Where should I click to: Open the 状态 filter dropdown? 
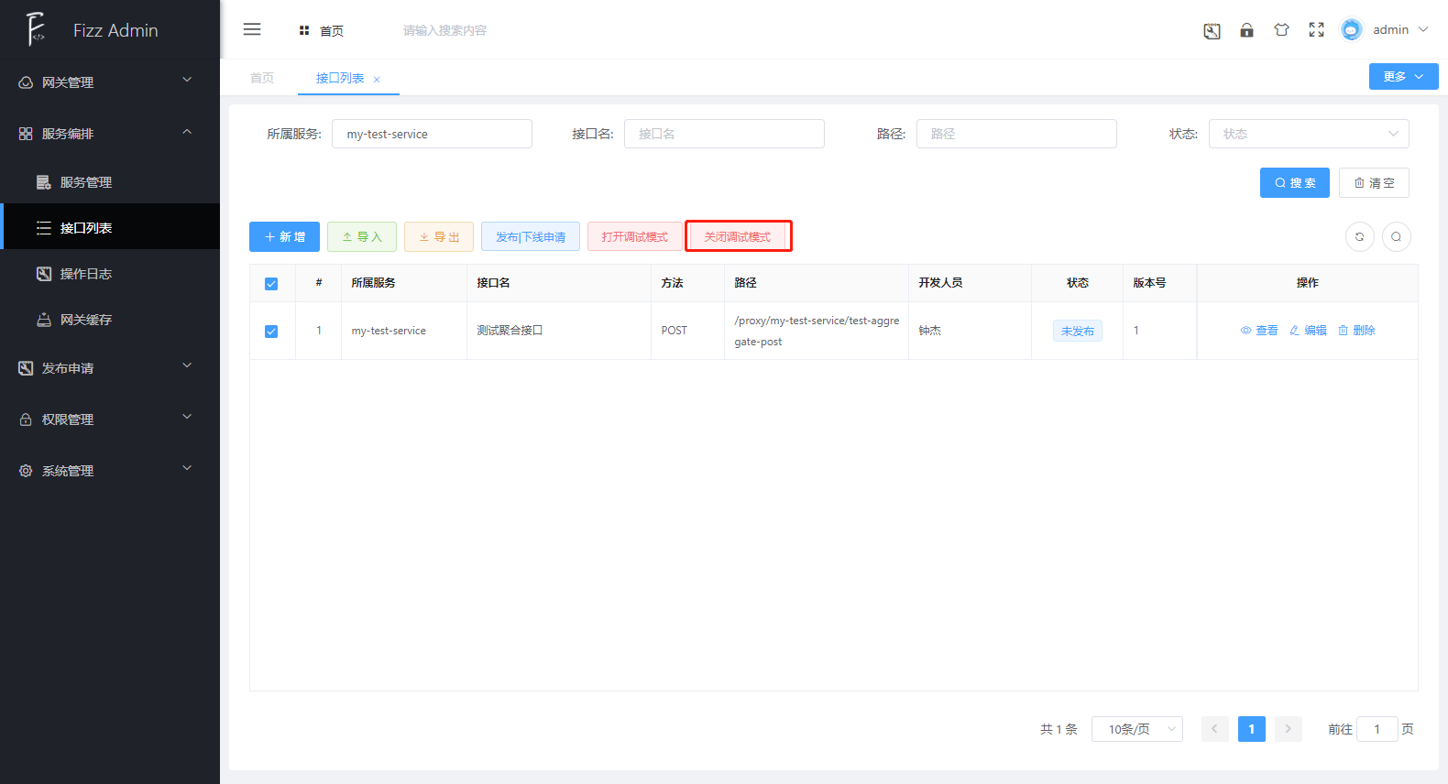point(1309,134)
